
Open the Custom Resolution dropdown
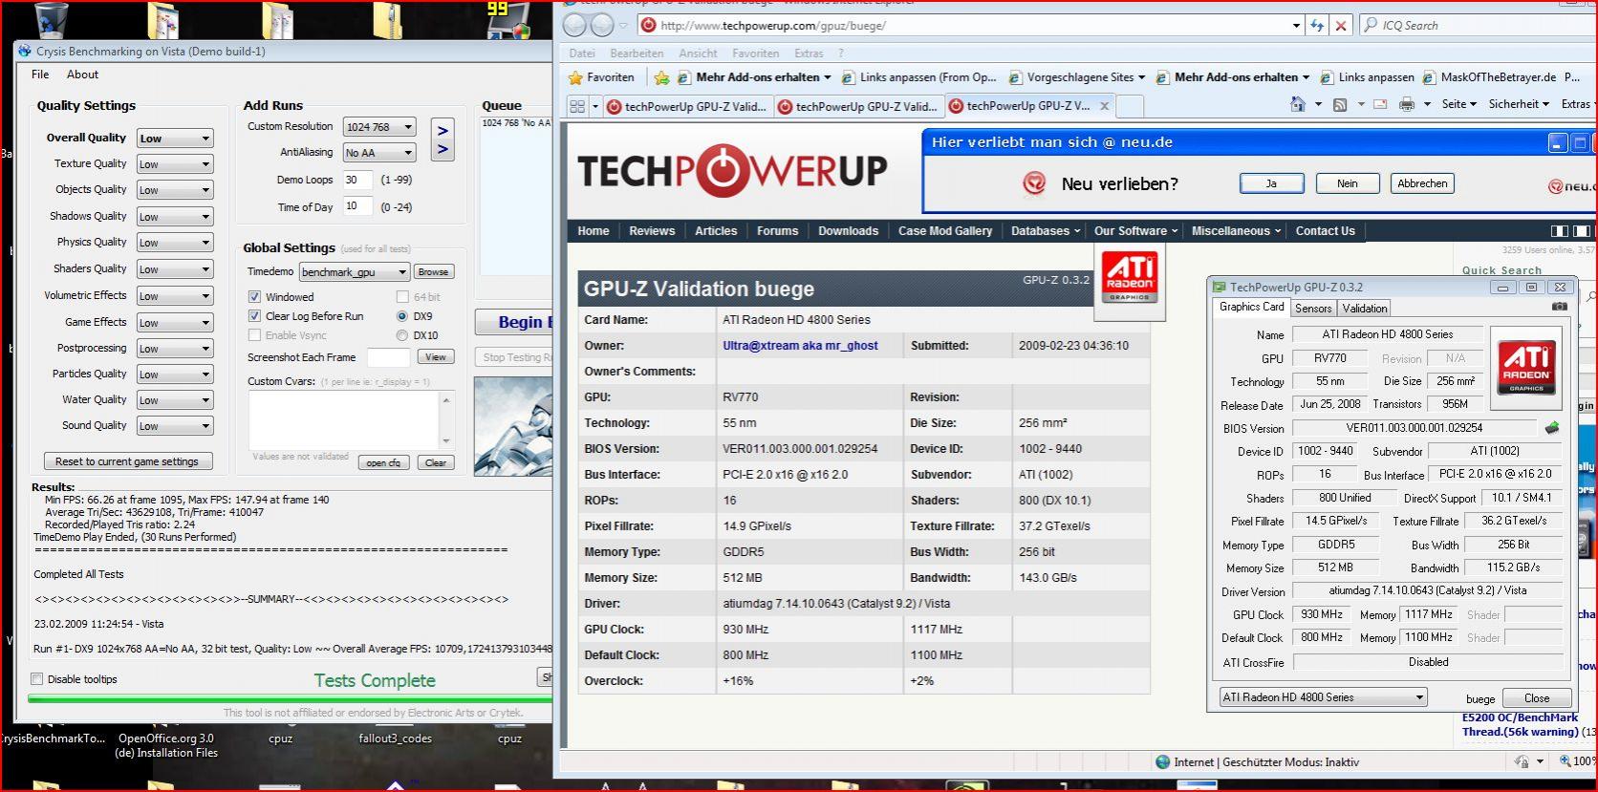click(x=379, y=127)
